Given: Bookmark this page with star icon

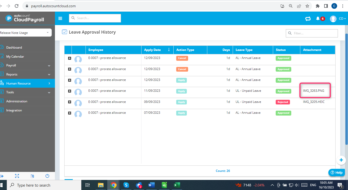Looking at the screenshot, I should point(307,6).
